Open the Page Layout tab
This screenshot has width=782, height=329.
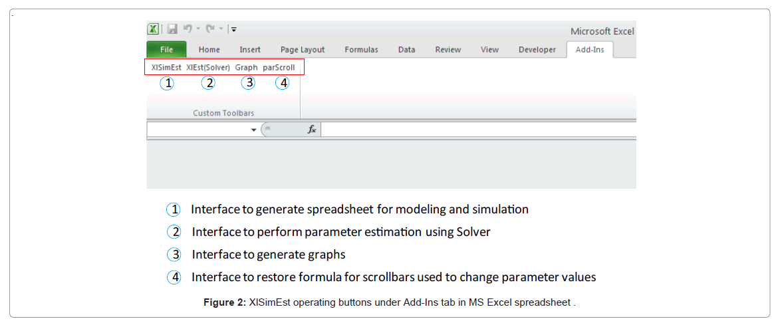coord(303,50)
